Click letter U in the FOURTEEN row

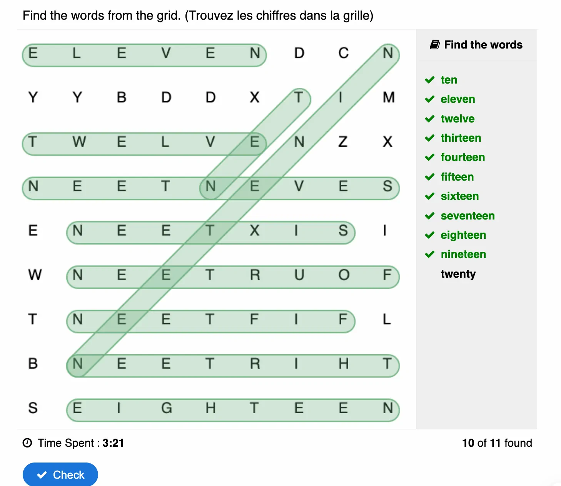click(299, 275)
